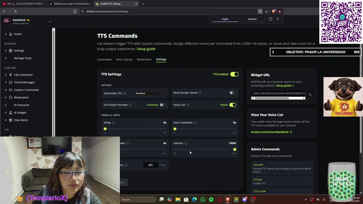Open the Setup guide link under TTS Commands
Image resolution: width=363 pixels, height=204 pixels.
146,49
